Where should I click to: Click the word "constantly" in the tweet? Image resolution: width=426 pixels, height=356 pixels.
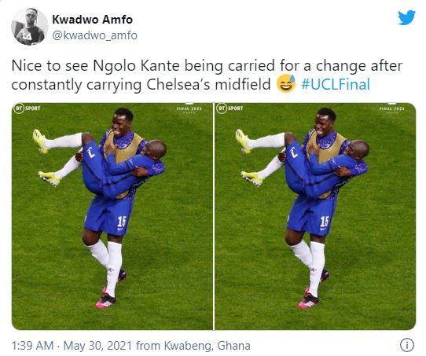point(46,85)
